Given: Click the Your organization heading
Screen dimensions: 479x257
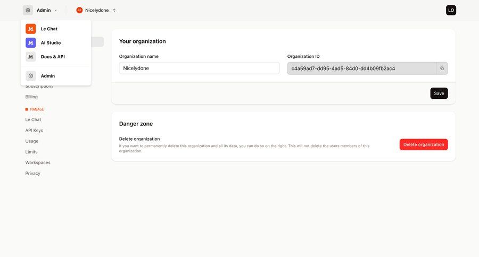Looking at the screenshot, I should [x=142, y=41].
